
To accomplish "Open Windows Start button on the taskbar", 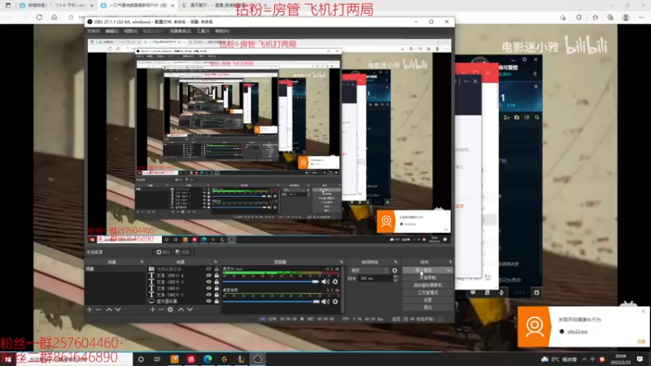I will pos(8,359).
